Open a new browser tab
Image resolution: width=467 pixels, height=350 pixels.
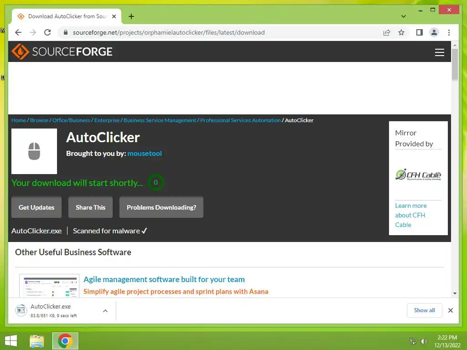click(x=131, y=16)
